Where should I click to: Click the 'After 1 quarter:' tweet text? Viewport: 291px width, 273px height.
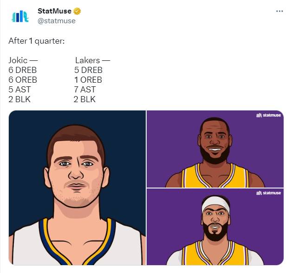point(37,41)
